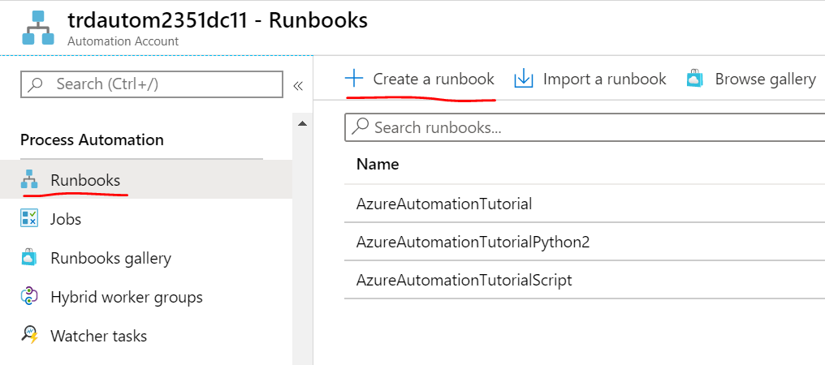Open Jobs in the sidebar menu

coord(66,219)
